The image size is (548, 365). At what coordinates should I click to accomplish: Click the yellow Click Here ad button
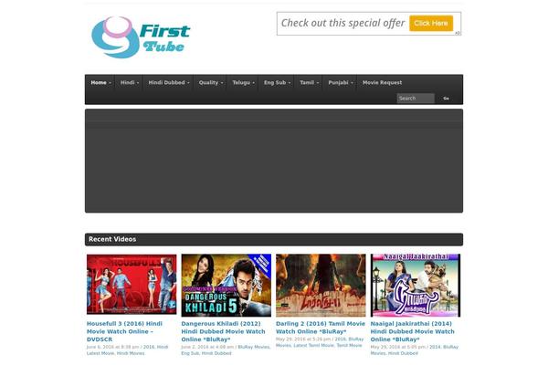coord(431,23)
